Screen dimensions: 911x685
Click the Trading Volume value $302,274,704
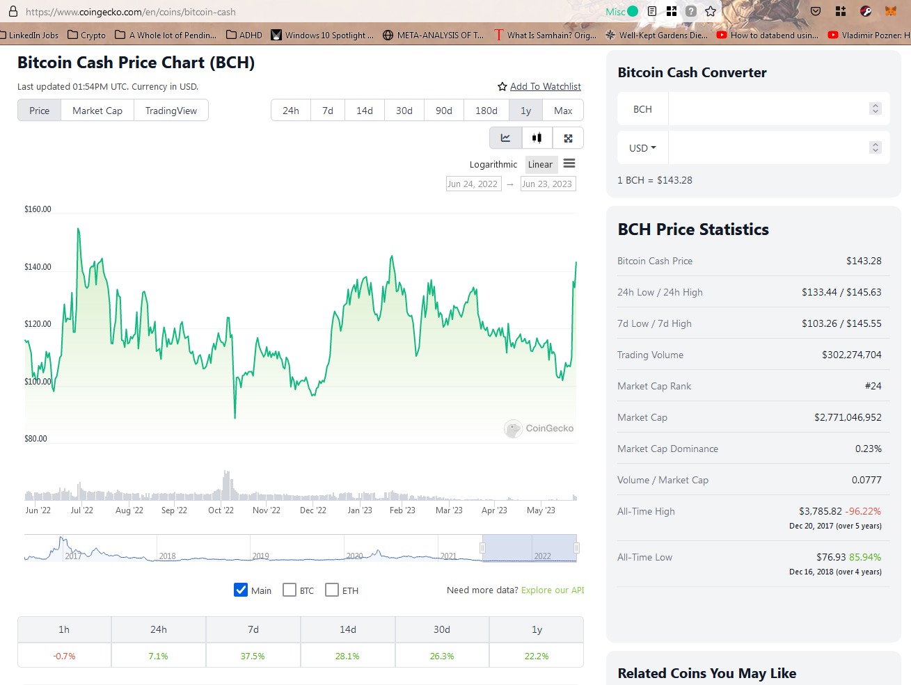(852, 355)
